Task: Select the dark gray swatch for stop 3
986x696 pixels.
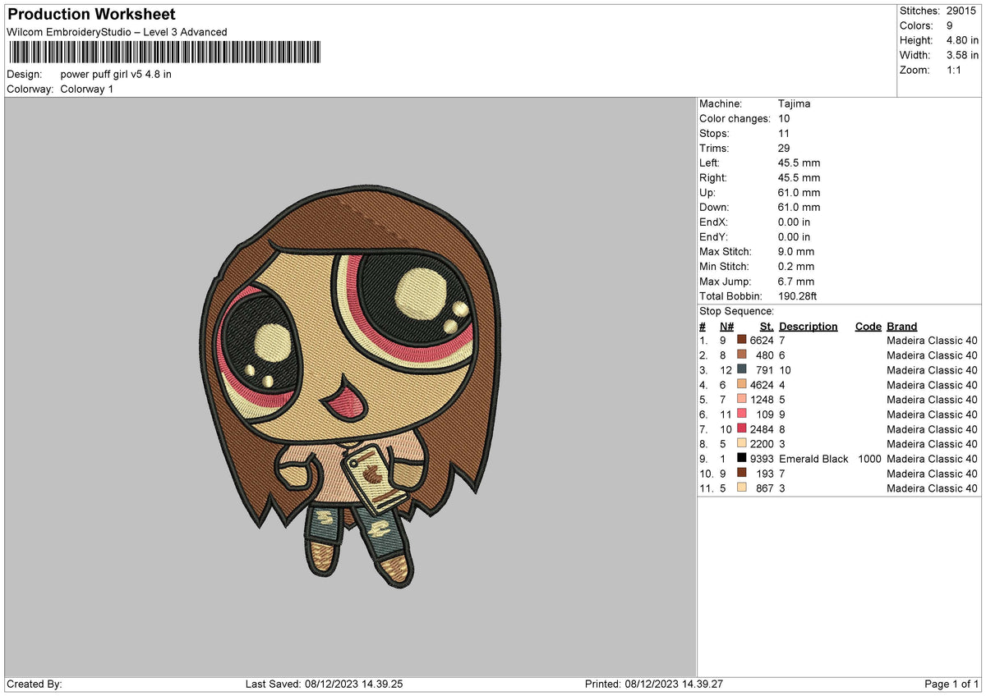Action: pos(741,369)
